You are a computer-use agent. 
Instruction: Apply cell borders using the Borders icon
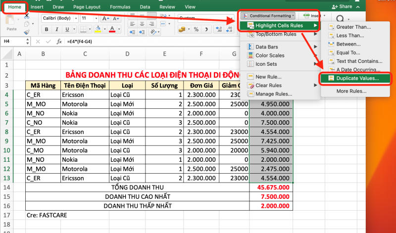coord(83,29)
